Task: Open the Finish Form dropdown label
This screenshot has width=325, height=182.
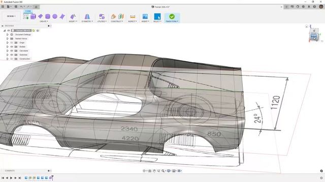Action: (172, 21)
